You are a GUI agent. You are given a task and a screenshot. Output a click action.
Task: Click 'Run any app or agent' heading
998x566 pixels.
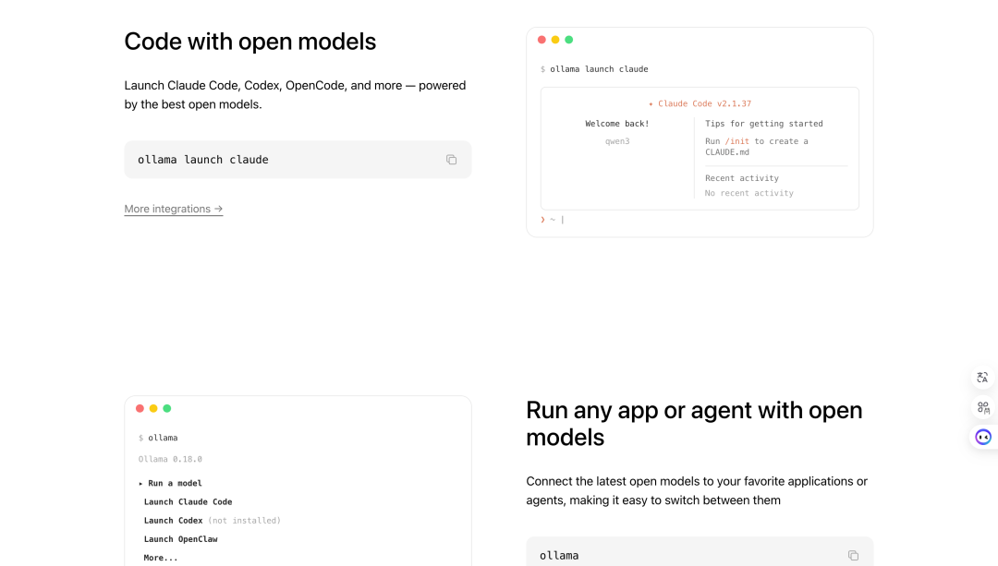[694, 424]
